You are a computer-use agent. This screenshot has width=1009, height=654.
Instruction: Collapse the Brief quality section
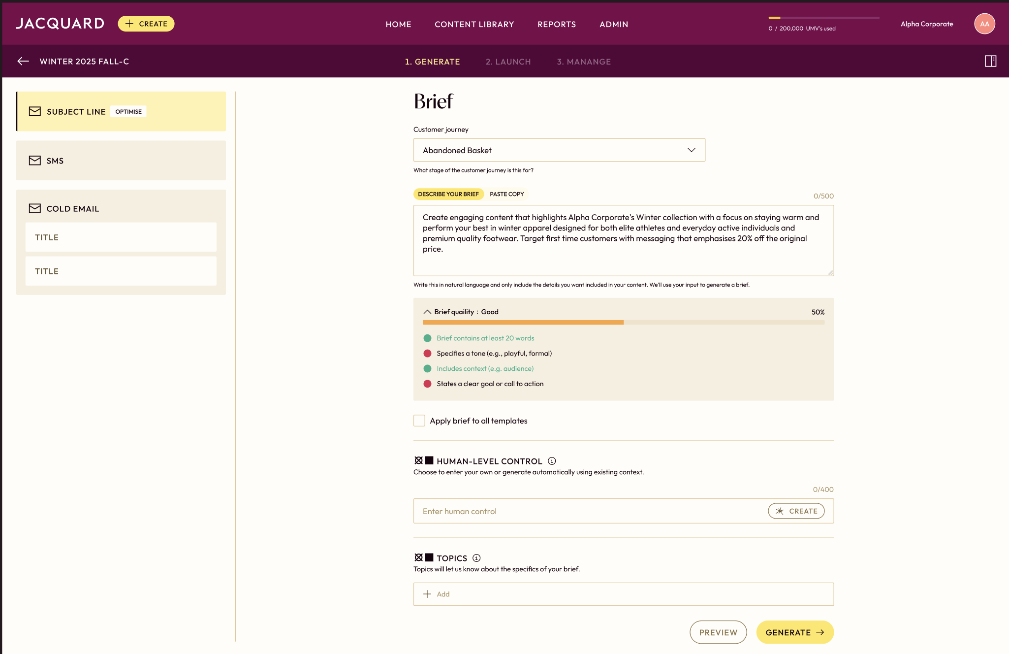tap(427, 312)
